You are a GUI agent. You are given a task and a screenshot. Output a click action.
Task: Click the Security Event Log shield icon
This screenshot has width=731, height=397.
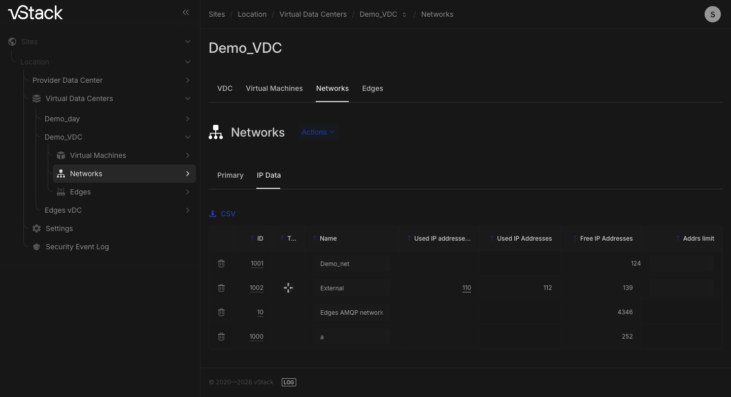(x=37, y=247)
